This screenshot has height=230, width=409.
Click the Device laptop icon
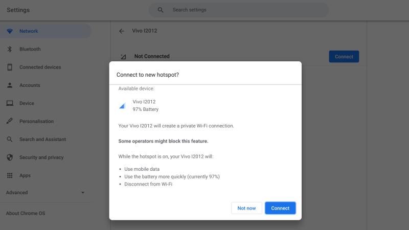pos(10,103)
